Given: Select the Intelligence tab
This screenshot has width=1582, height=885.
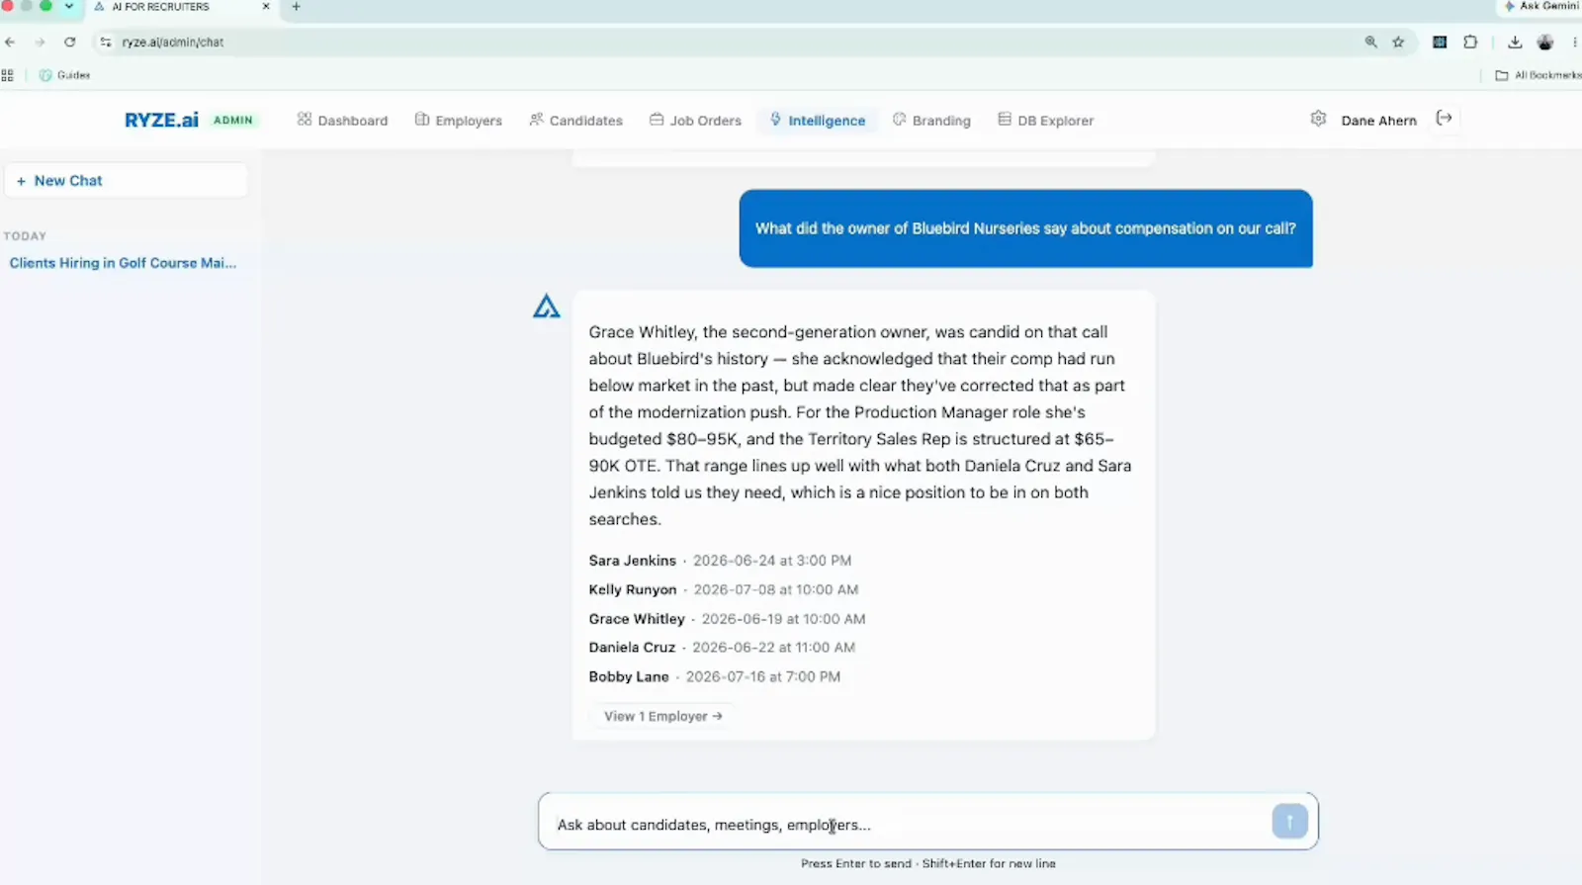Looking at the screenshot, I should (818, 121).
